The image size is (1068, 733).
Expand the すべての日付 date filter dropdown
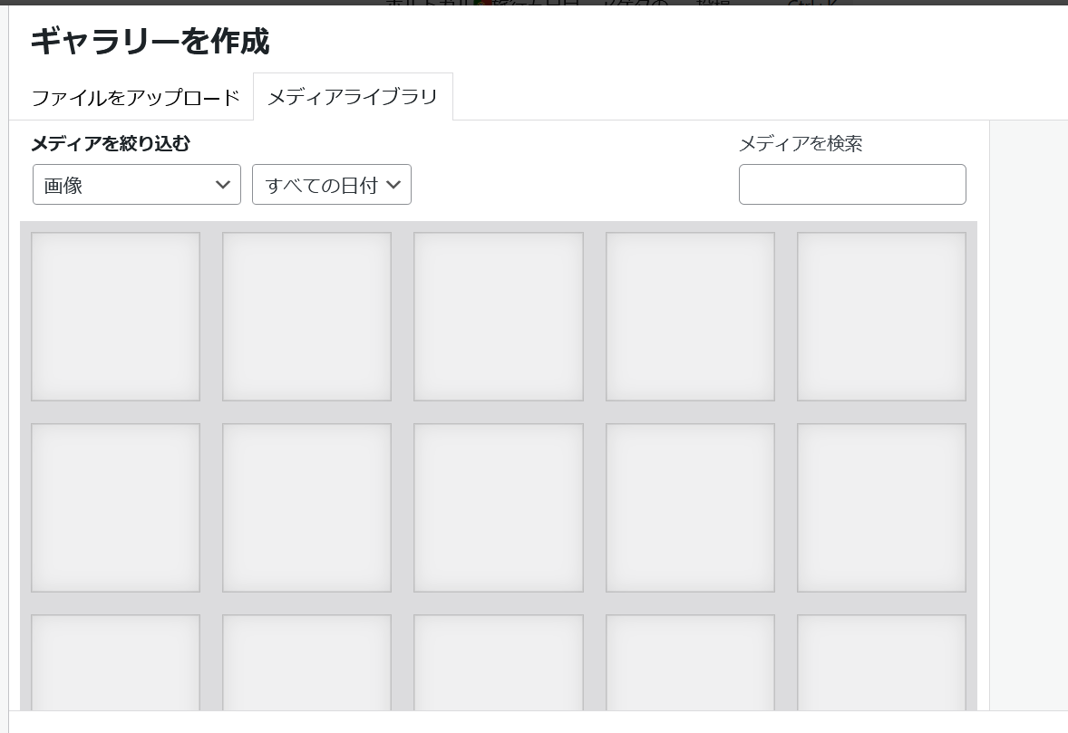point(332,185)
